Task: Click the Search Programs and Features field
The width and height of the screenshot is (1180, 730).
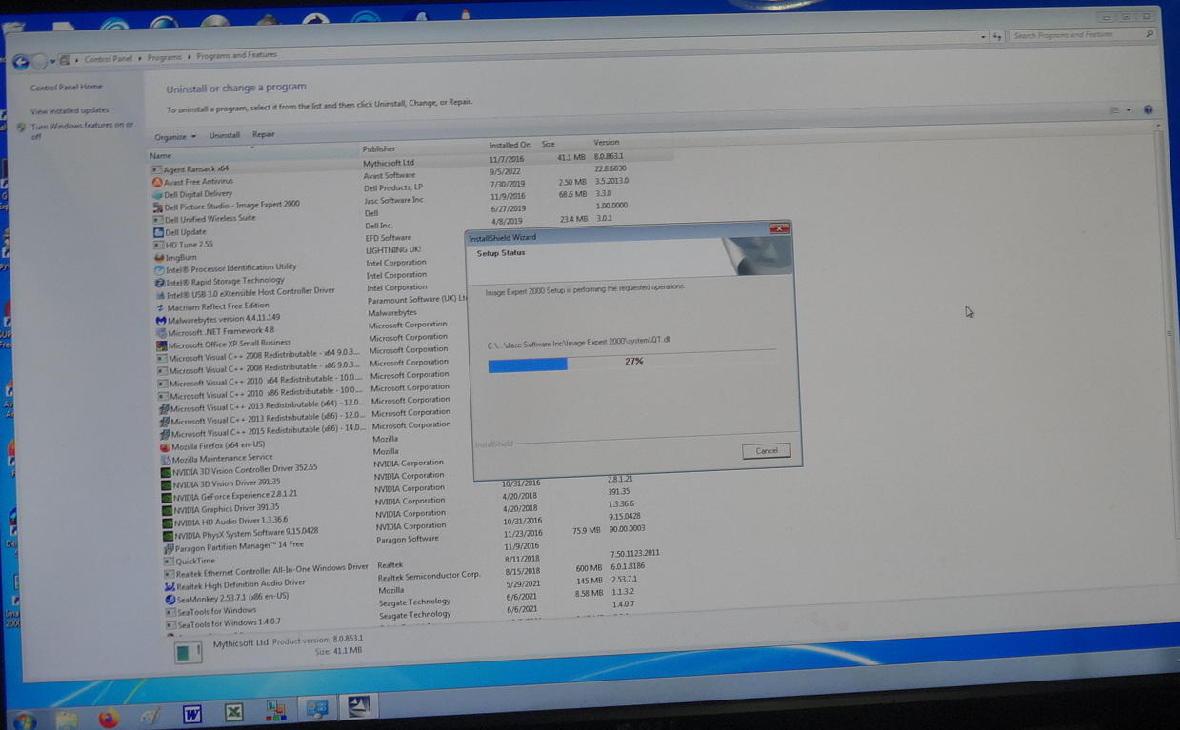Action: [1082, 35]
